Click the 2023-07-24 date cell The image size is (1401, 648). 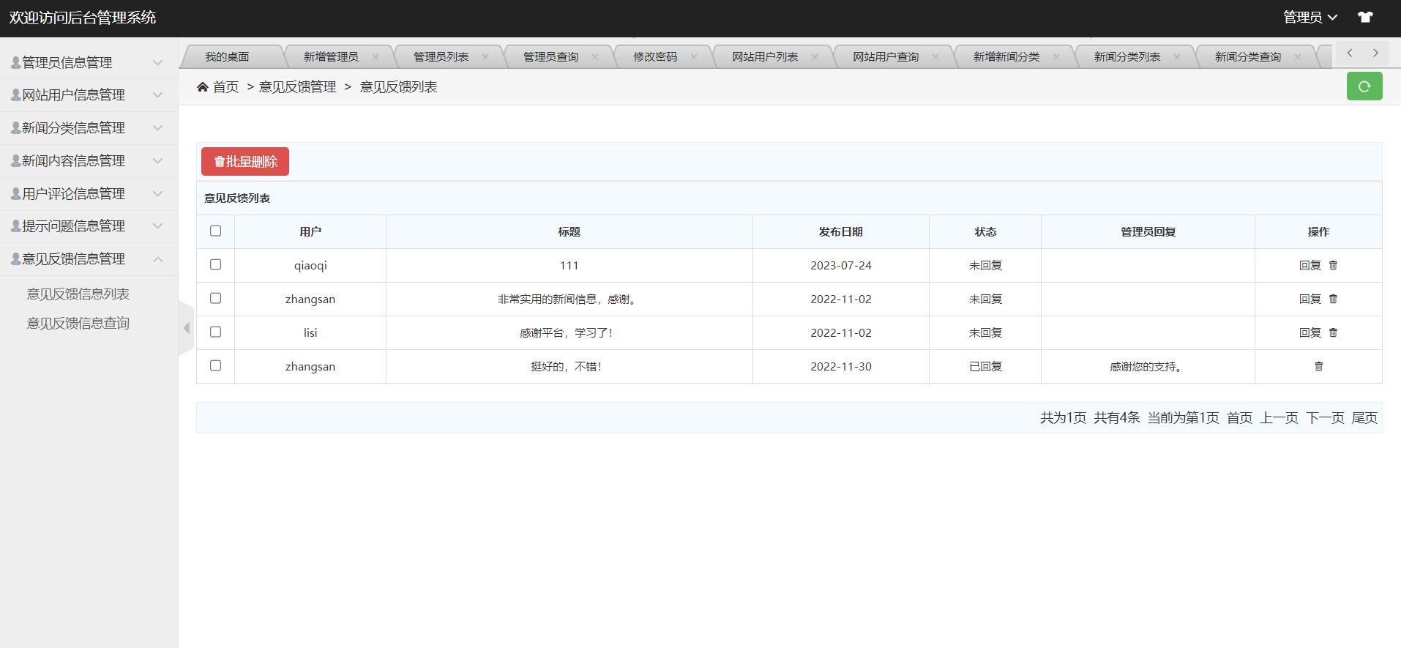coord(841,265)
